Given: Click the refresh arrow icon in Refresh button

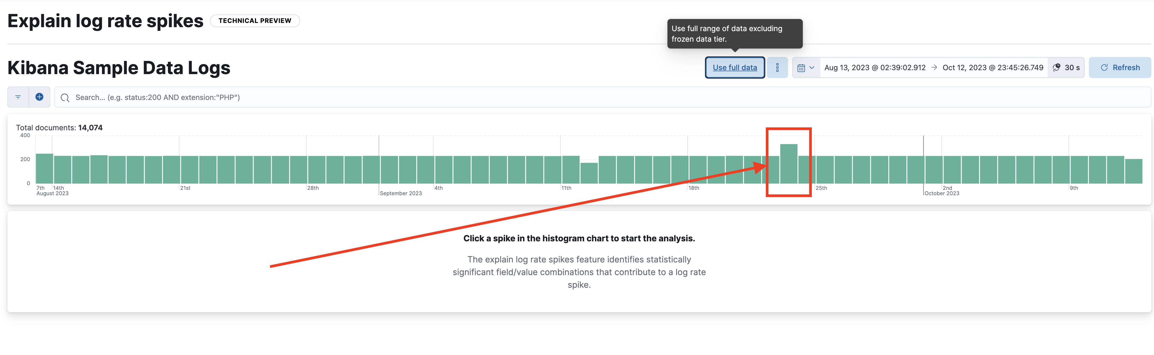Looking at the screenshot, I should [x=1104, y=68].
